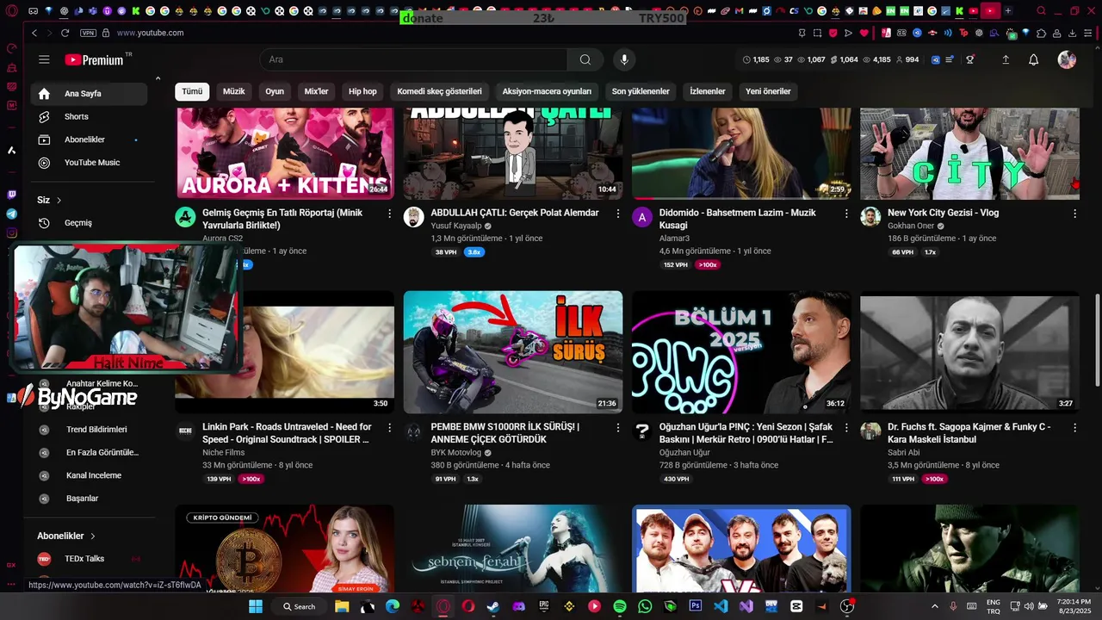Open the YouTube hamburger guide menu
Viewport: 1102px width, 620px height.
tap(44, 59)
